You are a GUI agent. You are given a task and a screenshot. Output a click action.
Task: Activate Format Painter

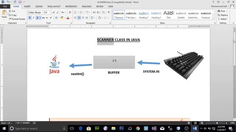17,19
